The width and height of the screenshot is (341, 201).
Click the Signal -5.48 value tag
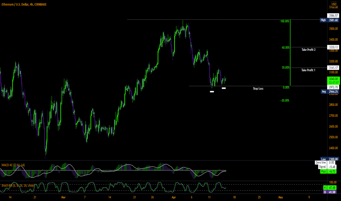tap(327, 167)
